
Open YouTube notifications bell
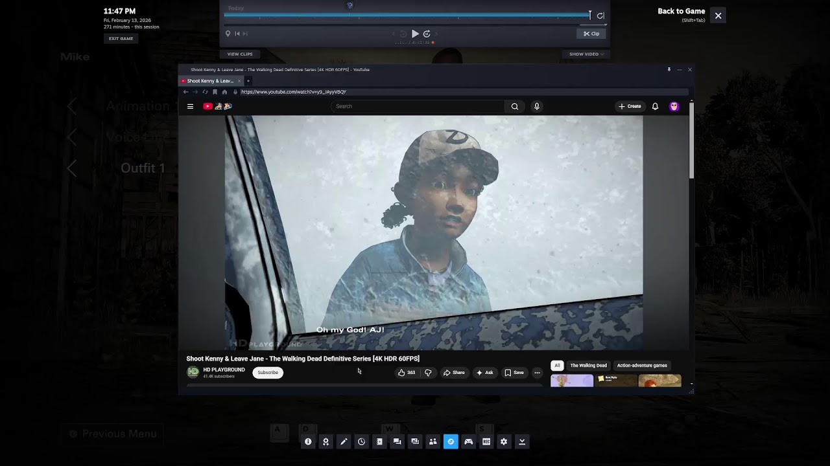click(655, 106)
